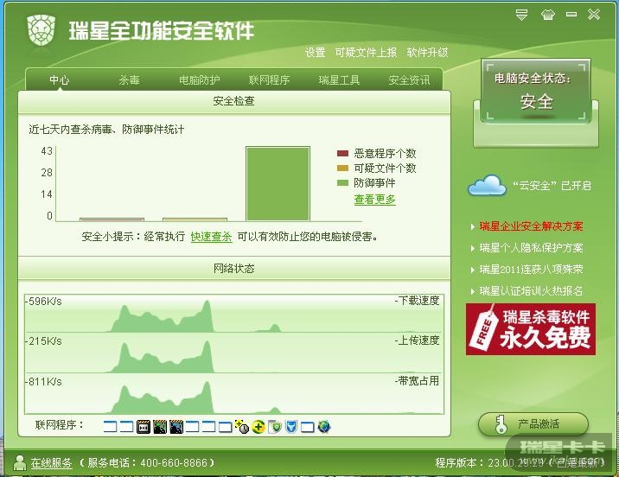This screenshot has height=477, width=619.
Task: Click the shirt-shaped skin change icon
Action: coord(548,15)
